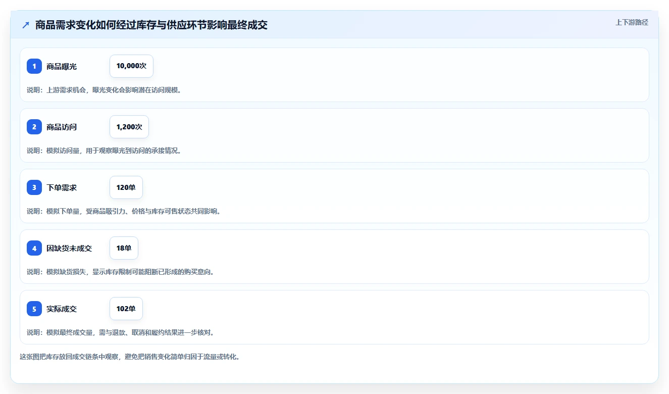Screen dimensions: 669x394
Task: Select step number 1 badge
Action: (34, 66)
